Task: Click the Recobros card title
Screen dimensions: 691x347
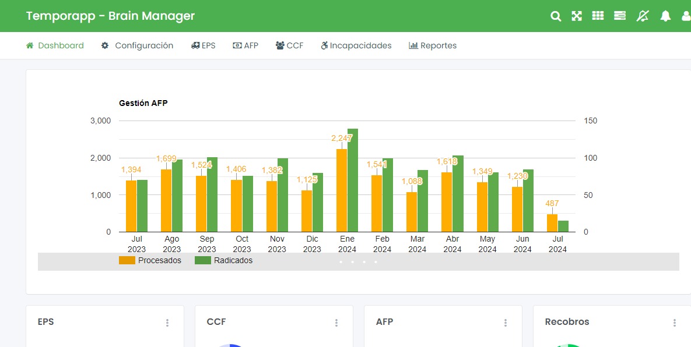Action: [567, 322]
